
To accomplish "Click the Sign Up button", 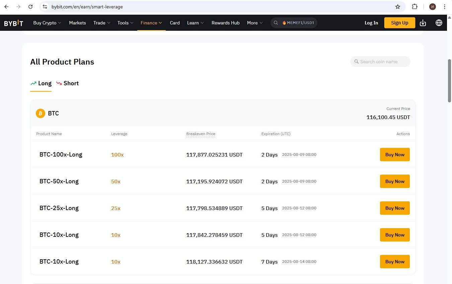I will pos(400,23).
